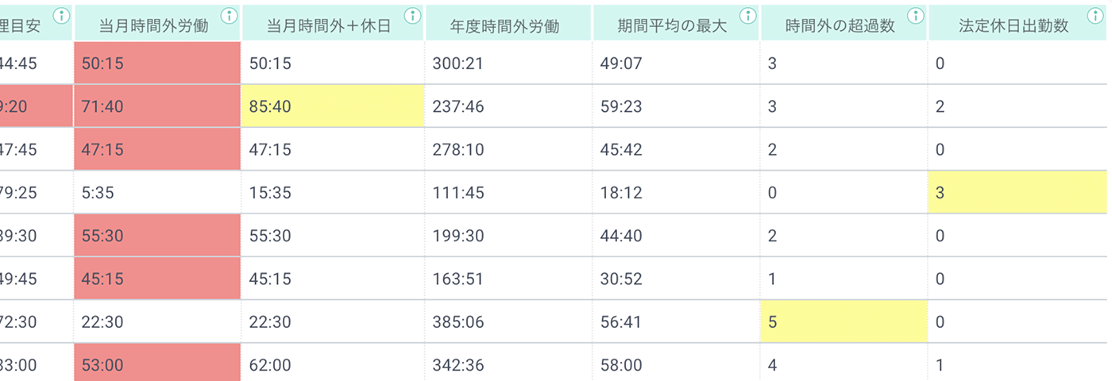
Task: Click info icon beside 当月時間外労働 header
Action: pyautogui.click(x=229, y=15)
